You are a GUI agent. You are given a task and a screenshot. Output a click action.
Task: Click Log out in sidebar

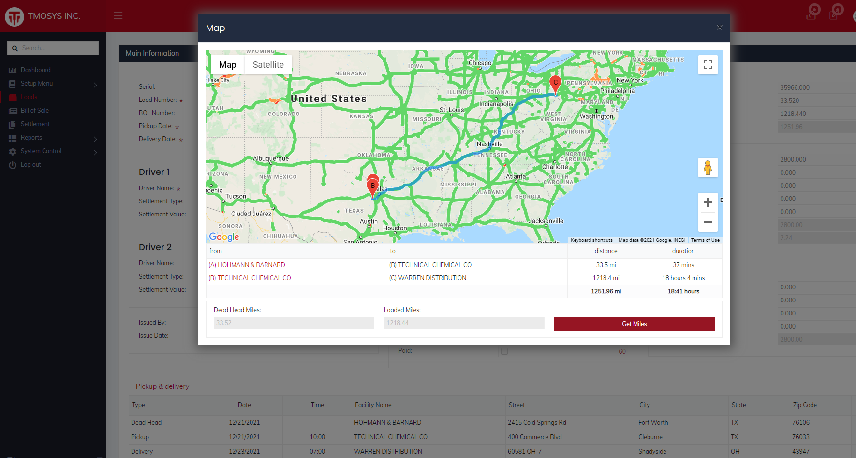click(31, 165)
